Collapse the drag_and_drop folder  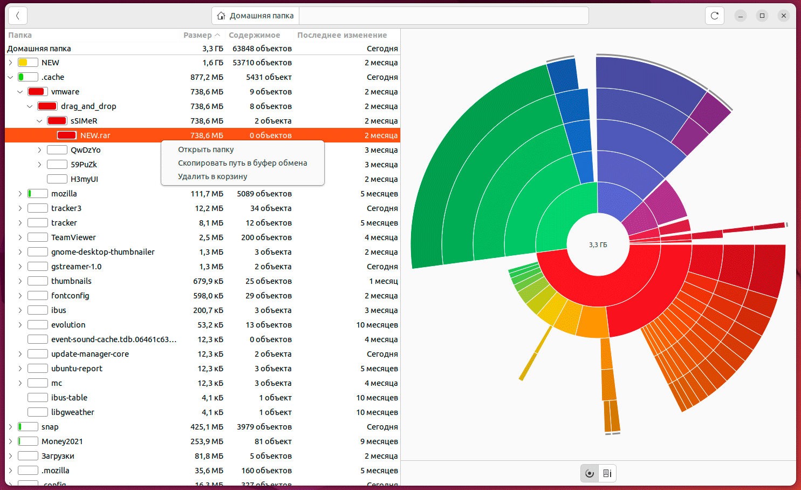coord(30,106)
